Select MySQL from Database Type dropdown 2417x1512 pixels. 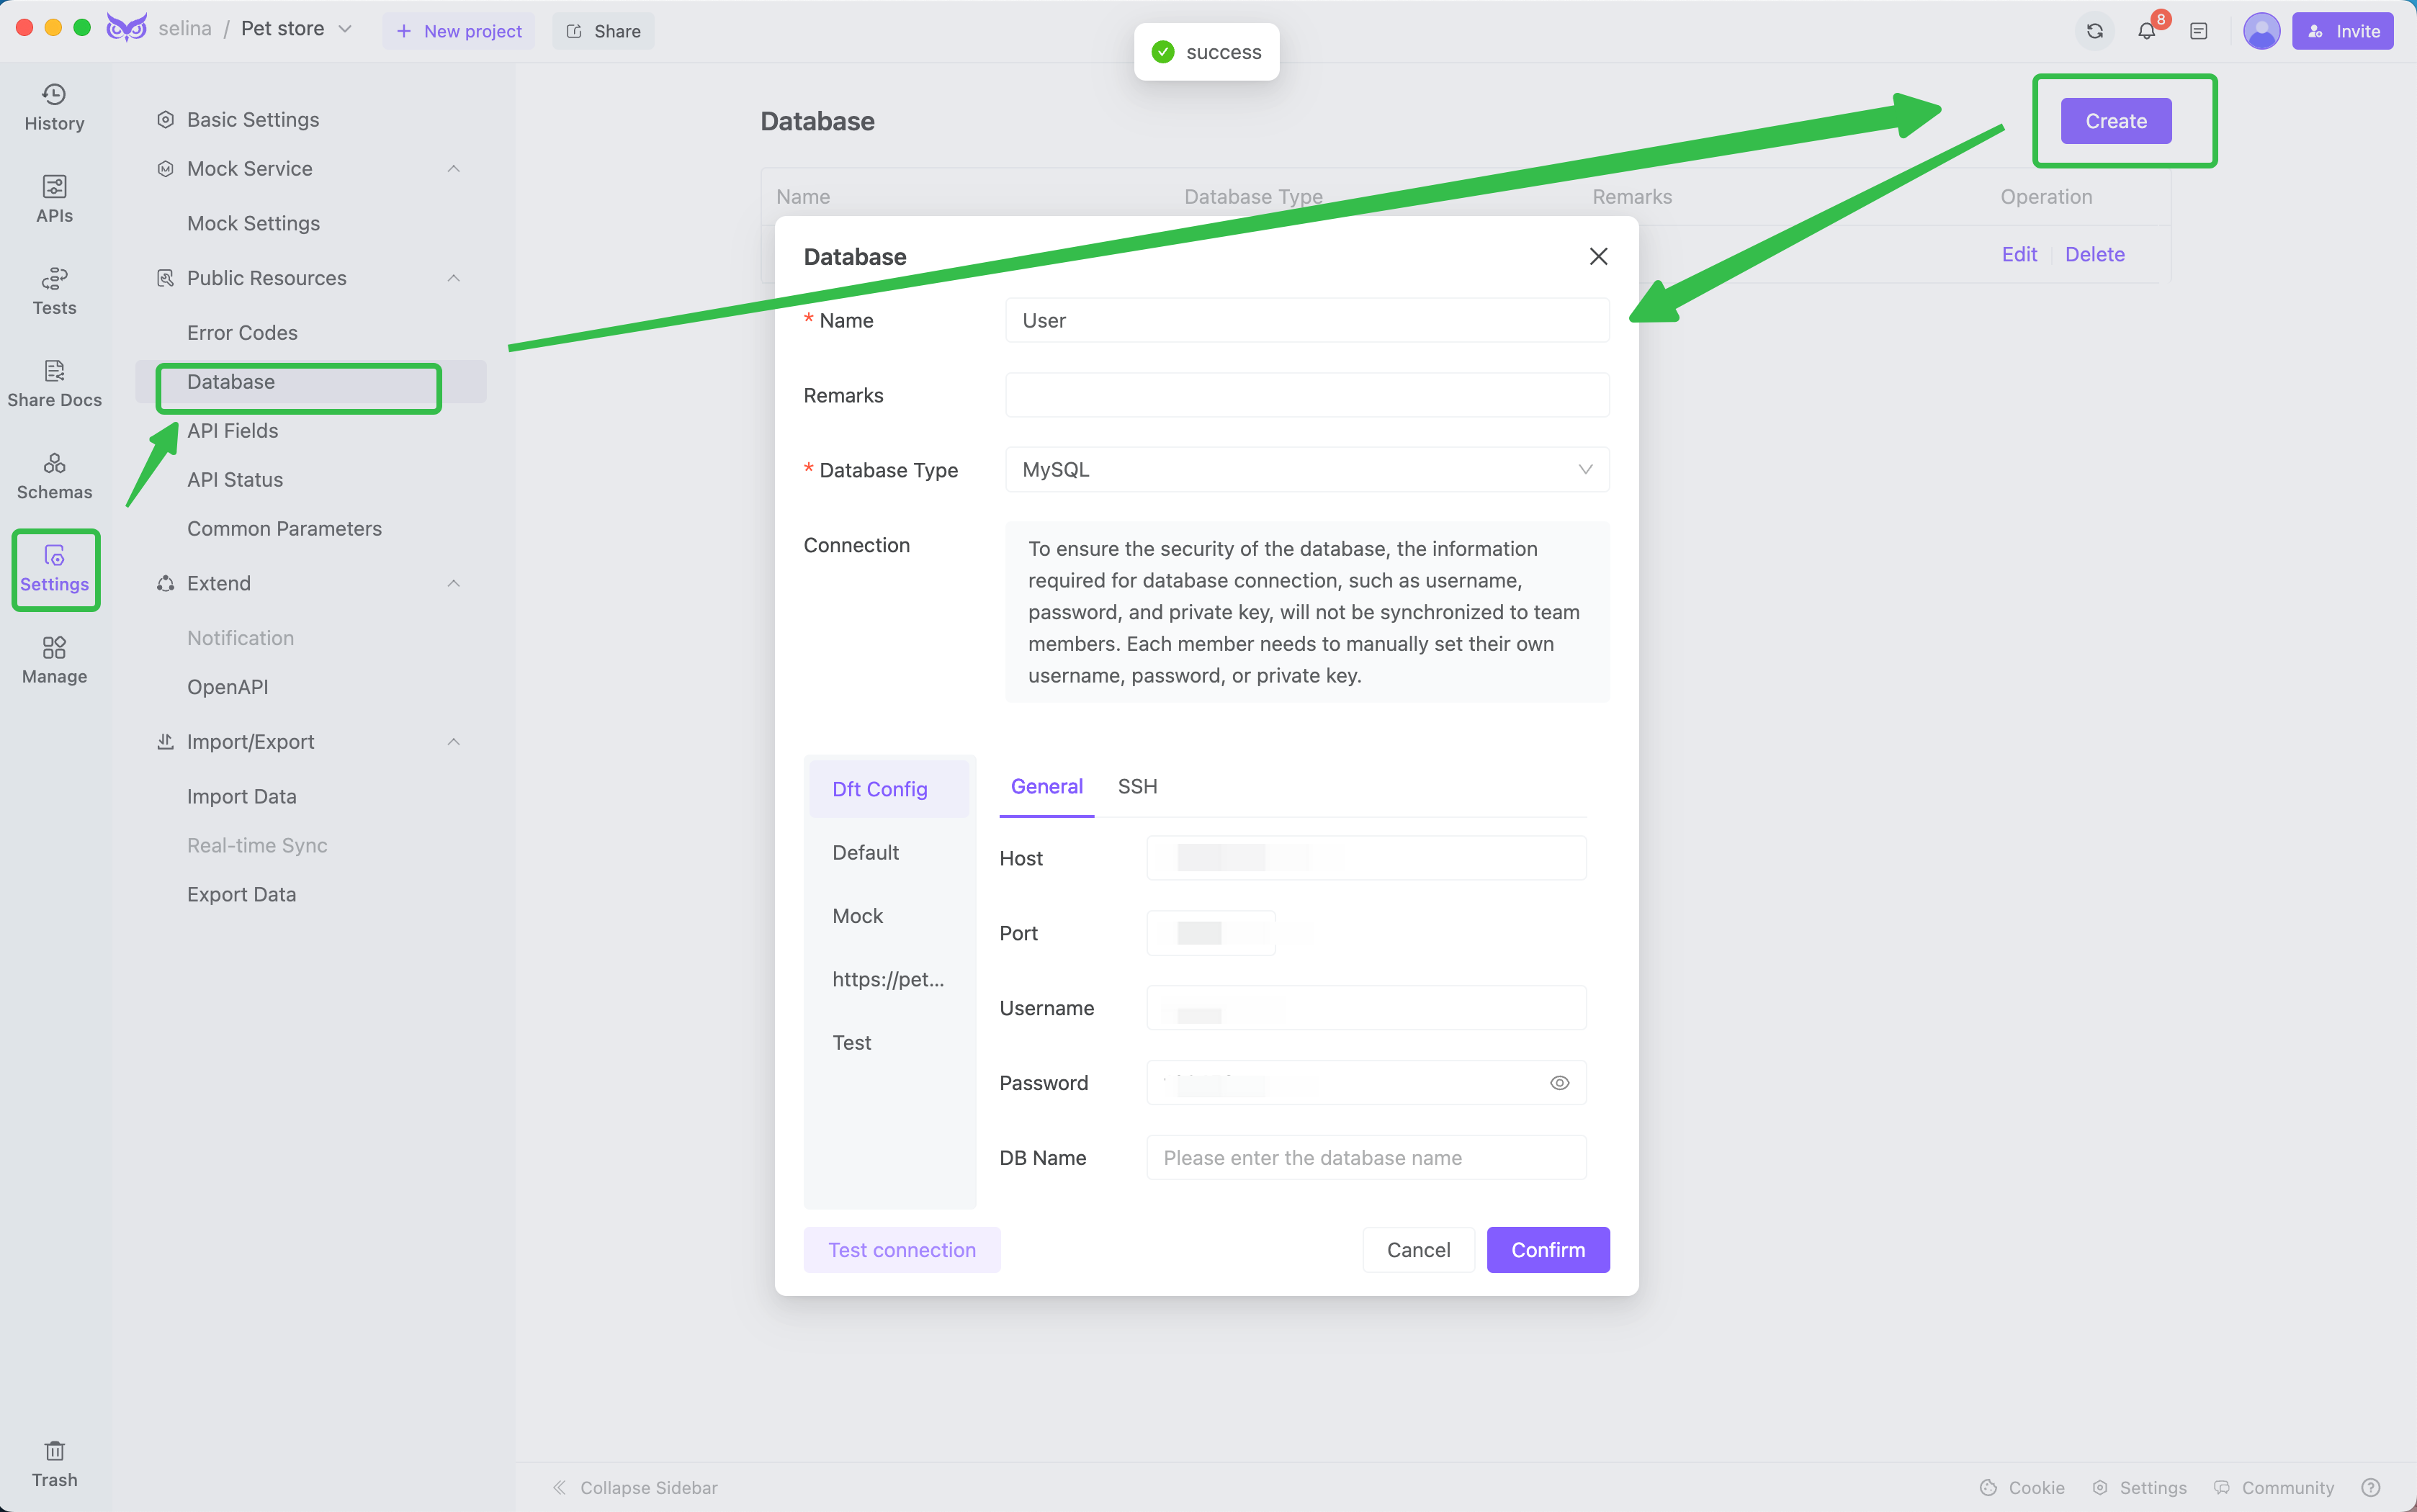pyautogui.click(x=1307, y=469)
